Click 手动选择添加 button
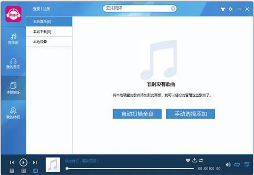Screen dimensions: 254x175 point(190,114)
